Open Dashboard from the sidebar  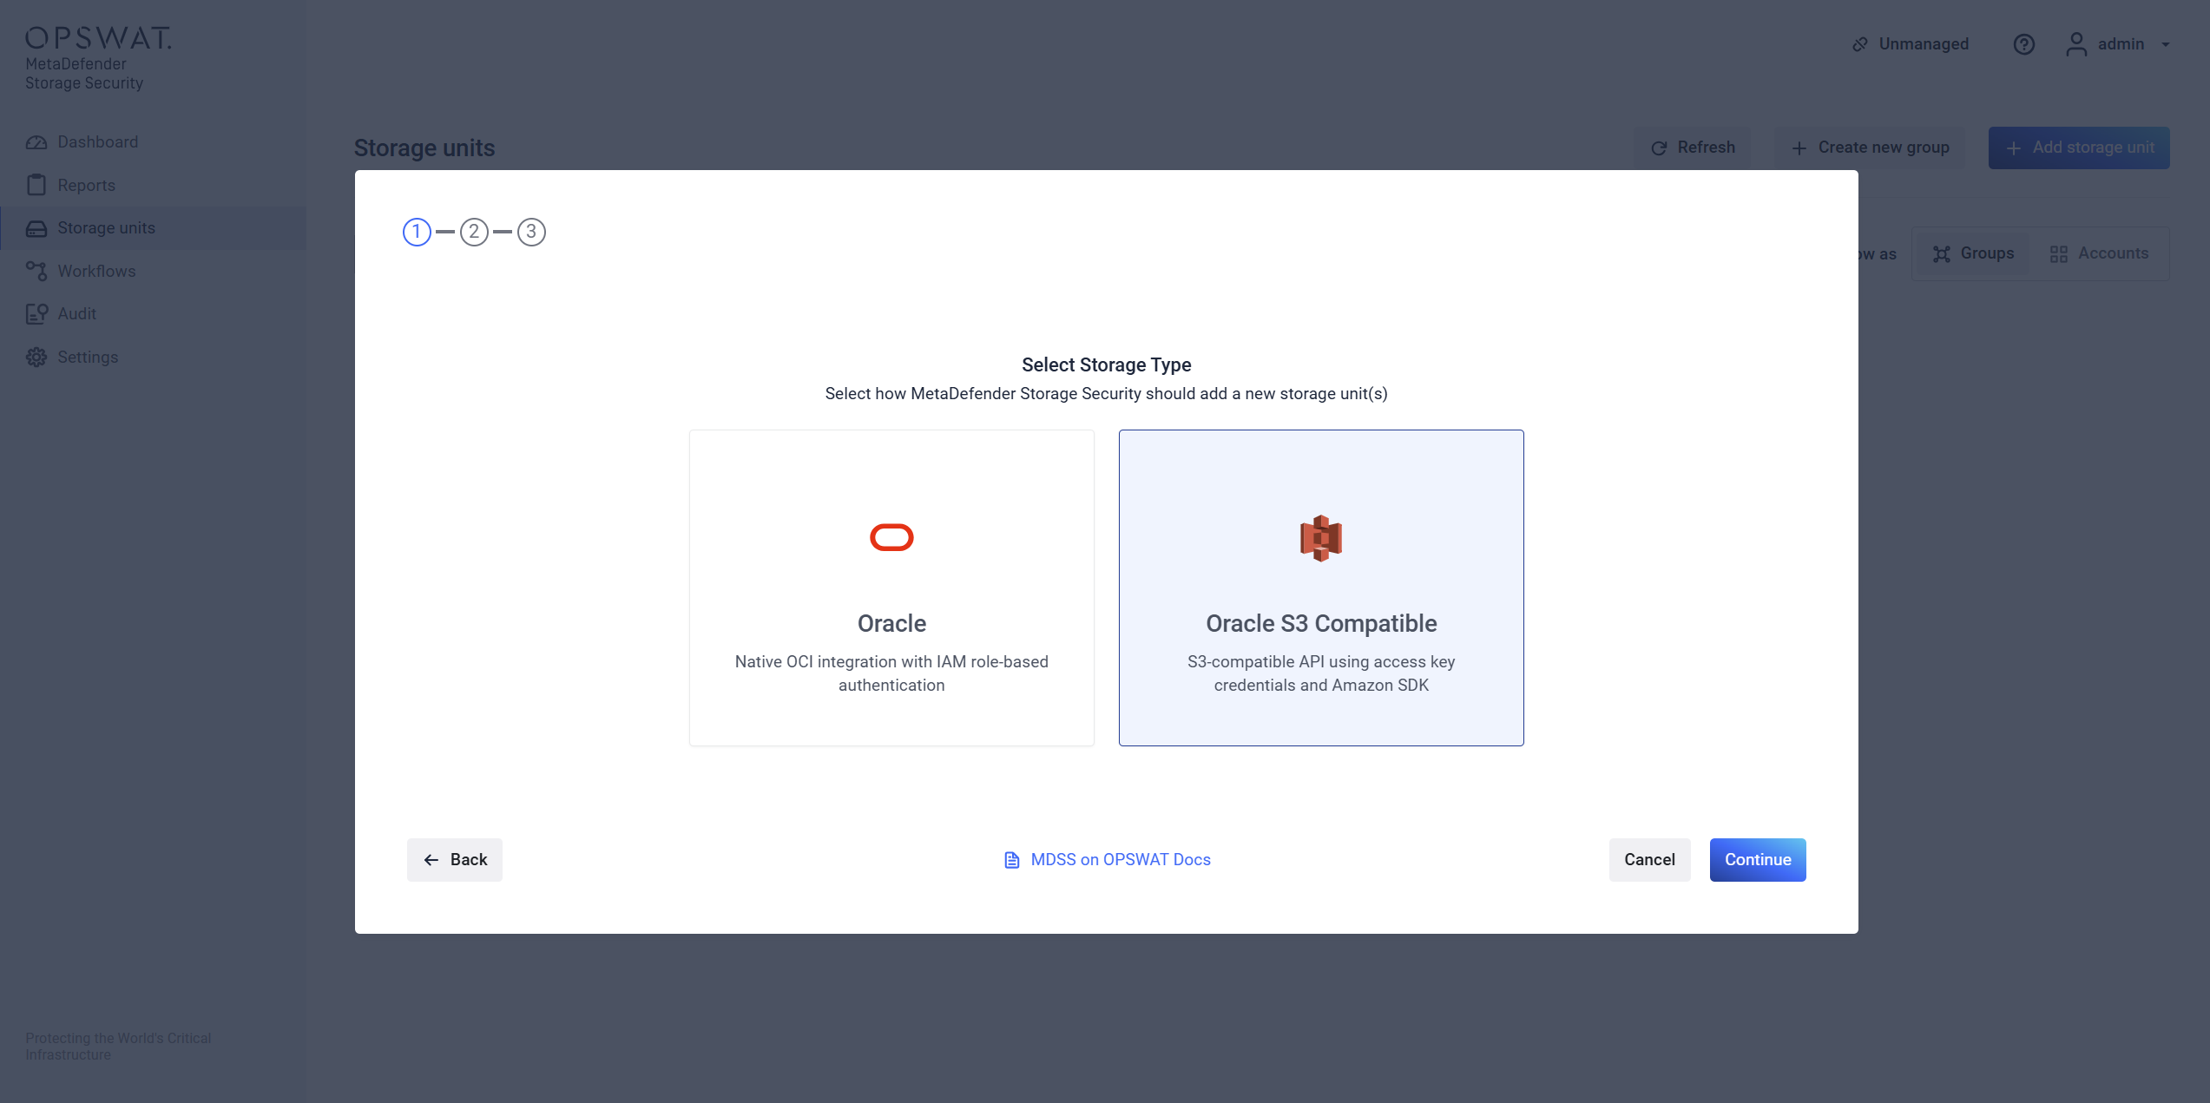[97, 142]
